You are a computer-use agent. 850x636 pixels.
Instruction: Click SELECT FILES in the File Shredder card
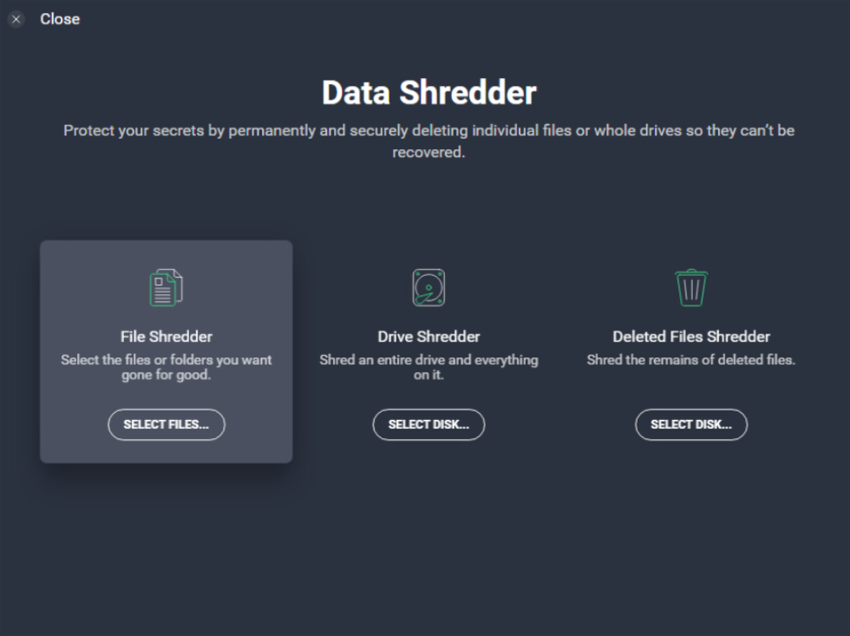(166, 424)
